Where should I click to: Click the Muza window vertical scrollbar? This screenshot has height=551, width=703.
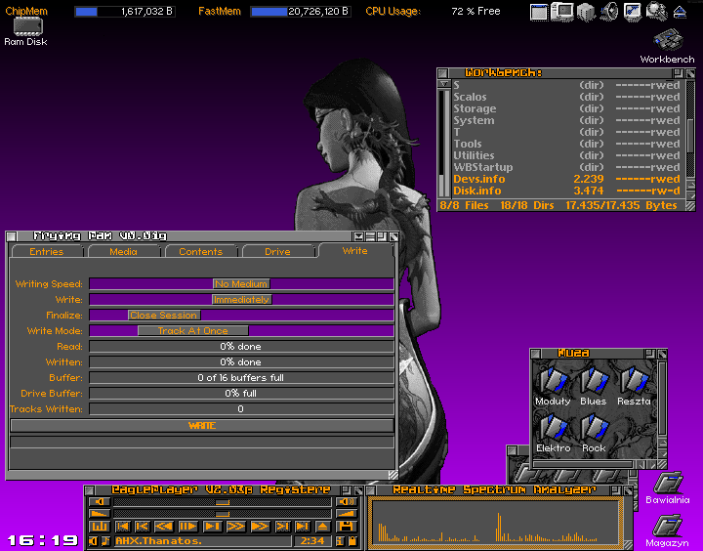click(x=662, y=397)
